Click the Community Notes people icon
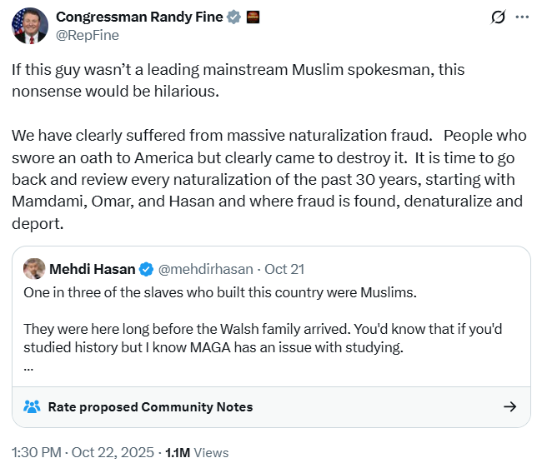 pos(33,407)
